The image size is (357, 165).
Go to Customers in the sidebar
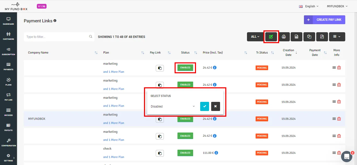[8, 36]
